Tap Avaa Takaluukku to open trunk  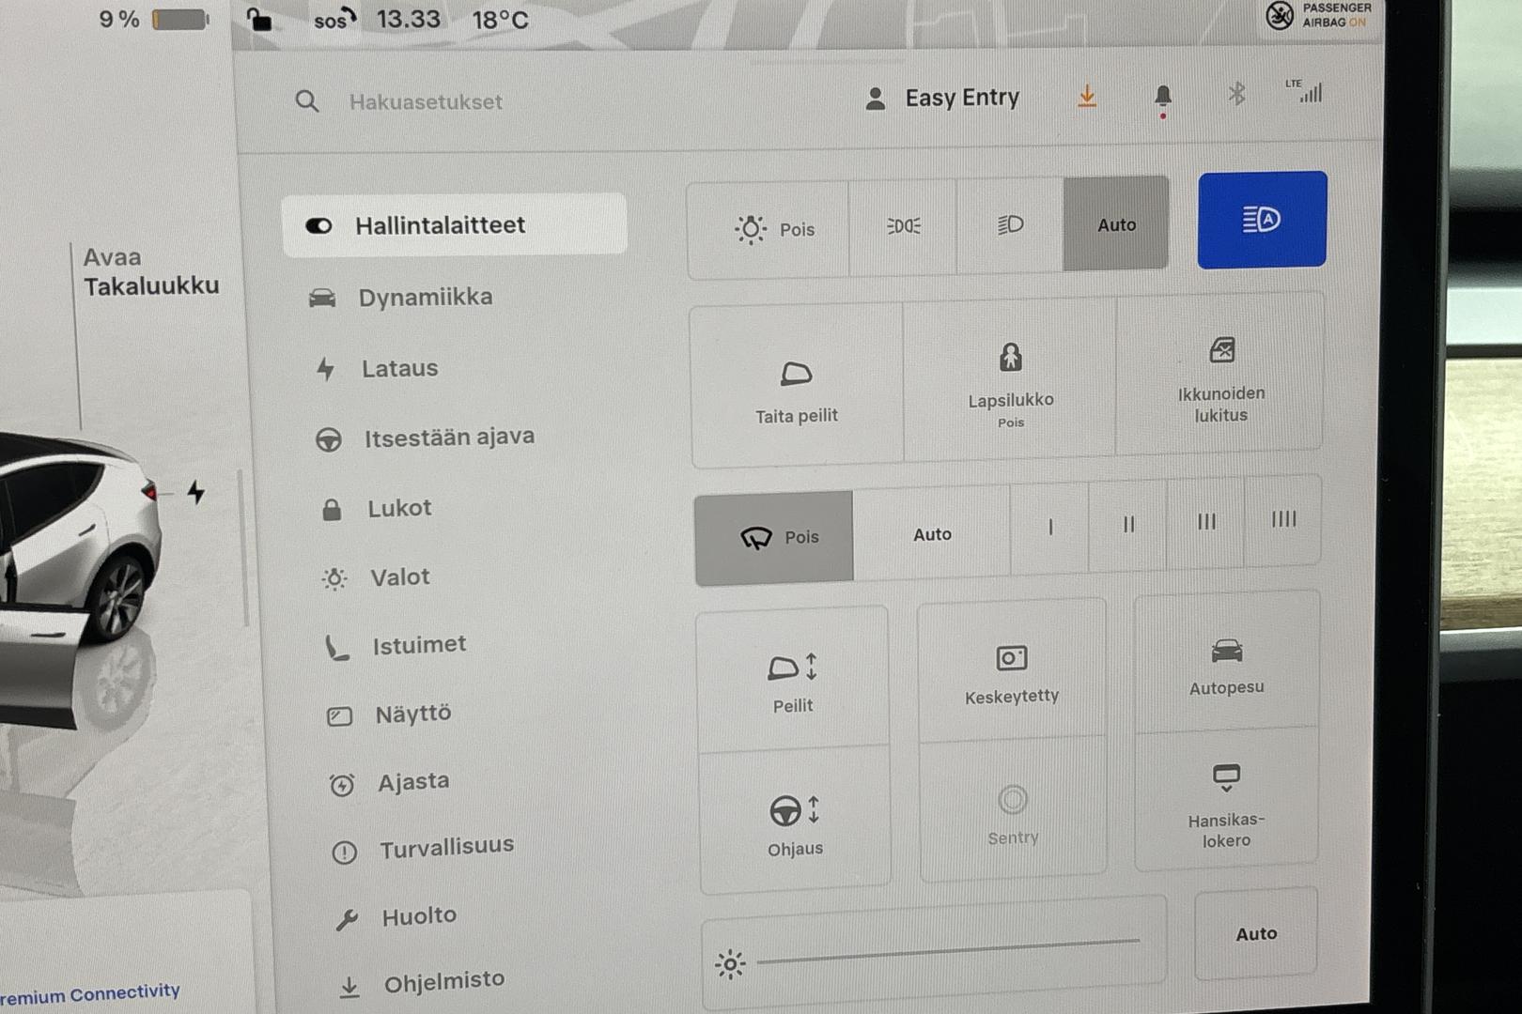coord(151,271)
